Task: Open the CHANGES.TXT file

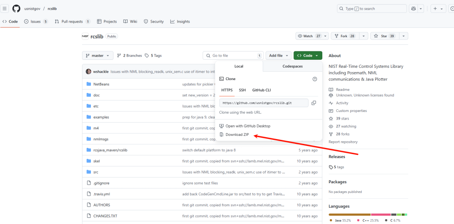Action: click(x=105, y=216)
